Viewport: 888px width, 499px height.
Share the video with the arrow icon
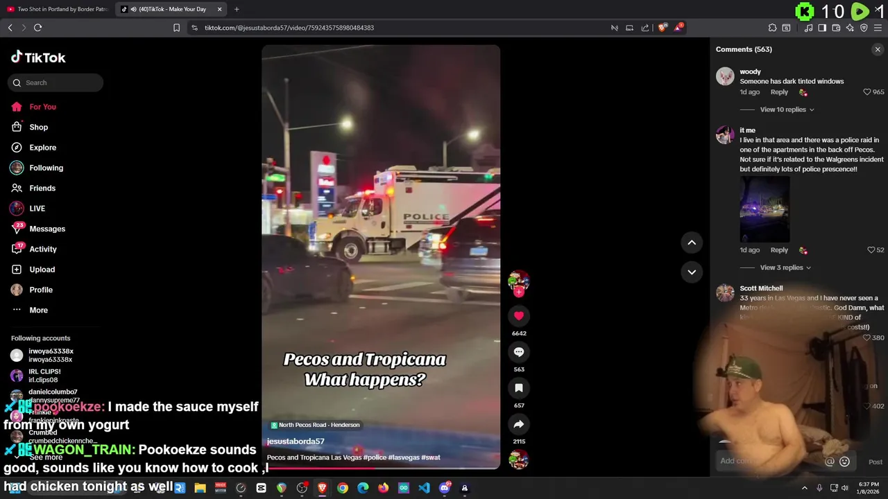(518, 424)
